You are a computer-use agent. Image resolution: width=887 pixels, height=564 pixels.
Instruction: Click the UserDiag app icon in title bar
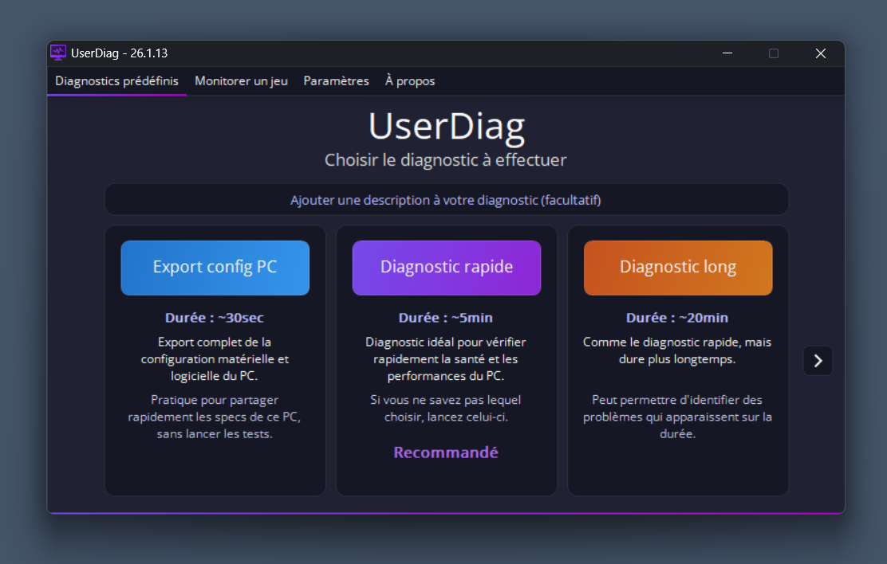click(58, 53)
